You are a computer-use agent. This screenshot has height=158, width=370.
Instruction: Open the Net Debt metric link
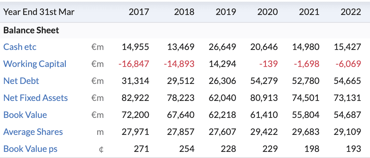point(21,81)
